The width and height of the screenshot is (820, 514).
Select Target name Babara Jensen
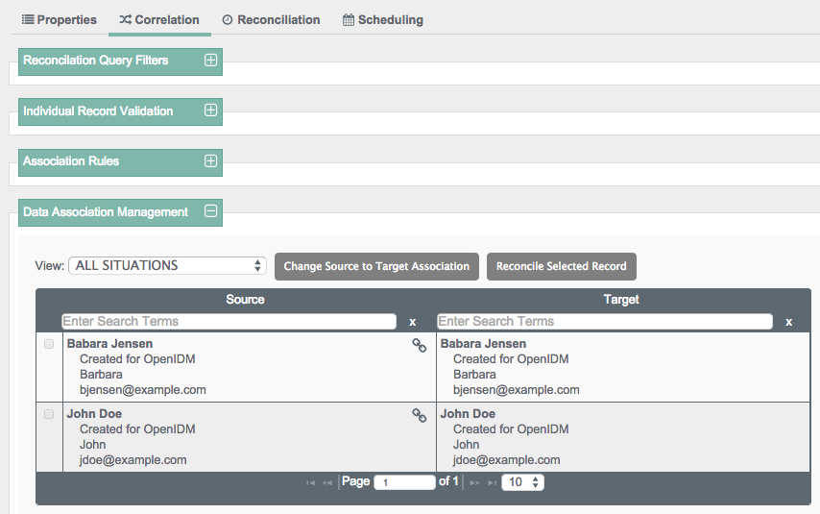click(x=483, y=344)
